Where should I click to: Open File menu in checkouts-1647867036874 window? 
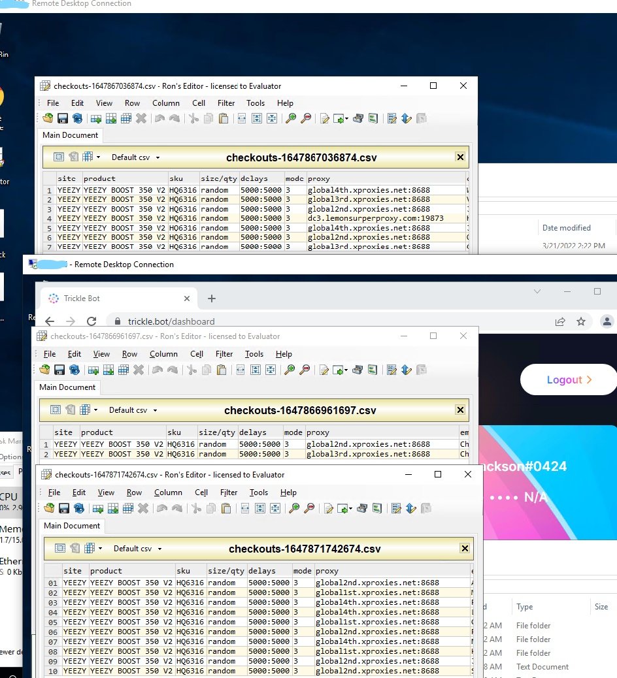pyautogui.click(x=53, y=103)
